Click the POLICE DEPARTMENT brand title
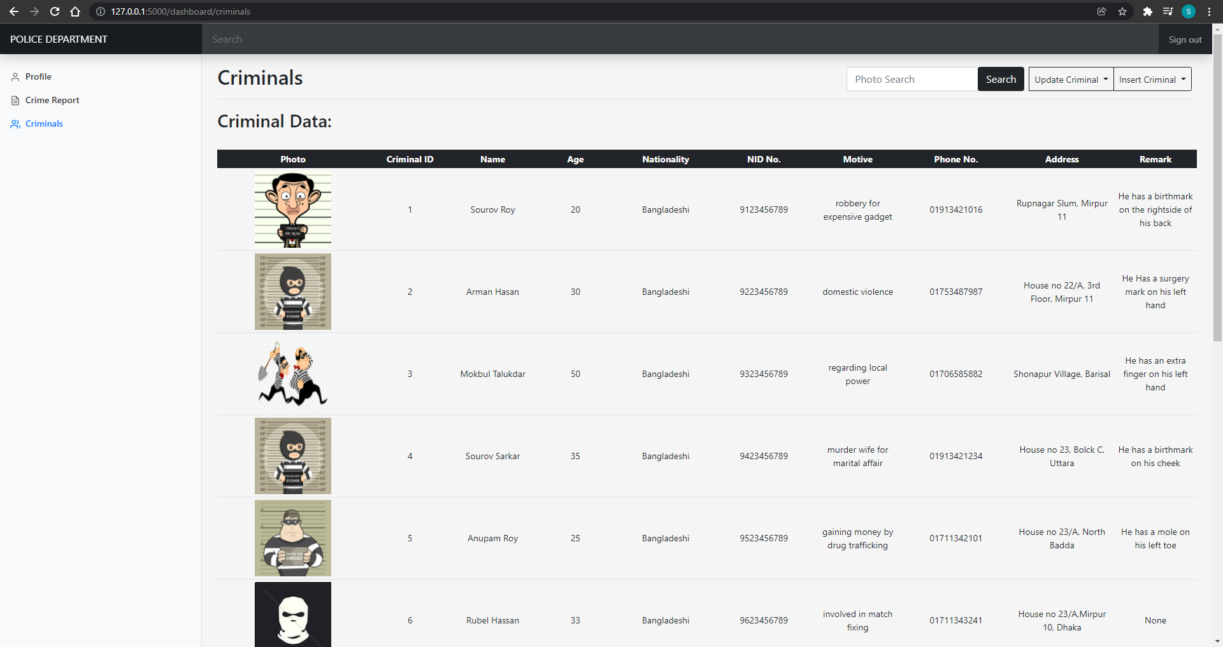This screenshot has height=647, width=1223. (59, 39)
